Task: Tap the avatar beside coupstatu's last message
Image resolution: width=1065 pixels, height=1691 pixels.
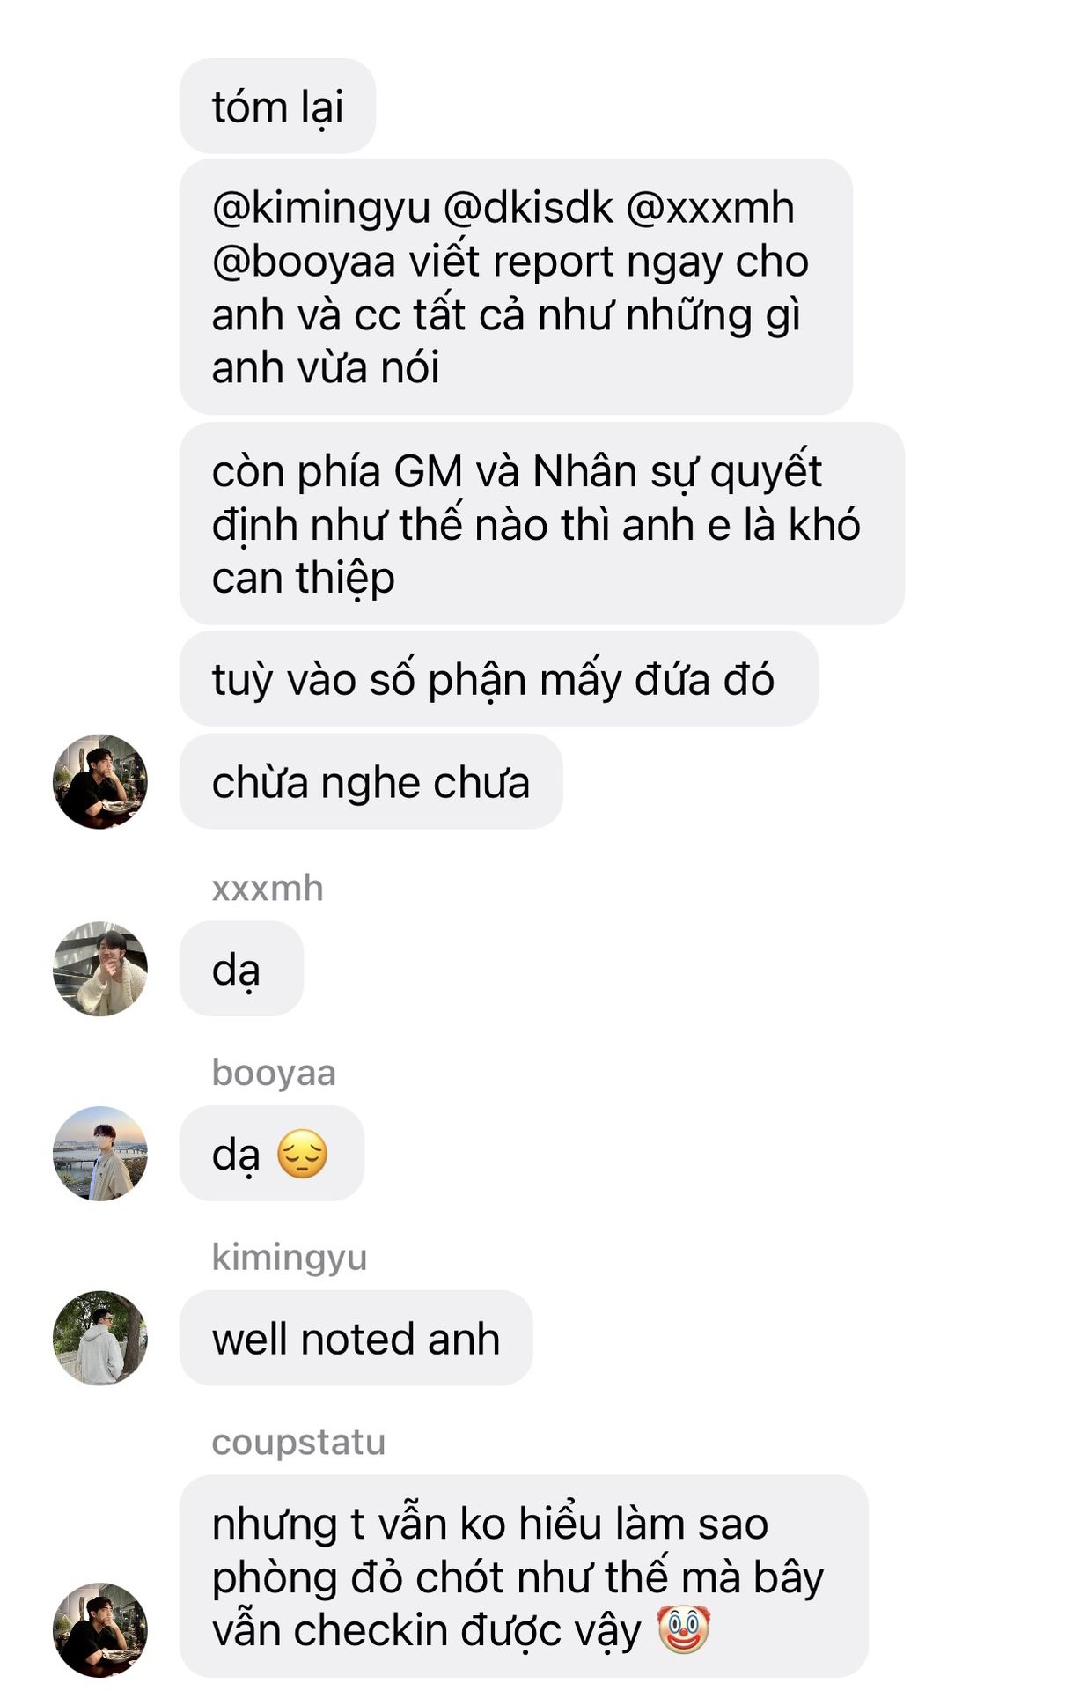Action: [x=99, y=1630]
